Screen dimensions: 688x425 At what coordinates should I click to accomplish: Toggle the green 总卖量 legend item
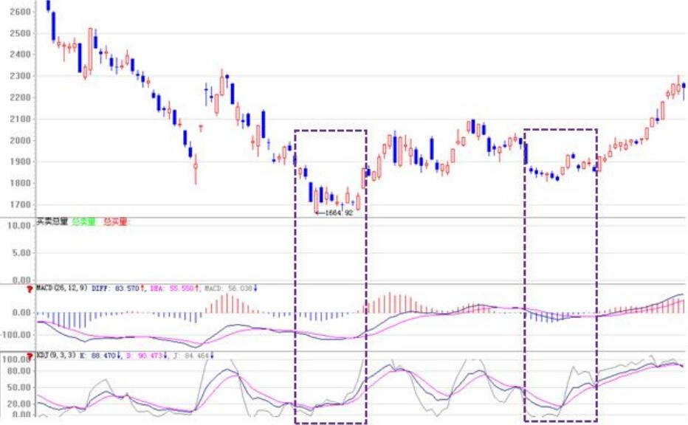(x=84, y=221)
